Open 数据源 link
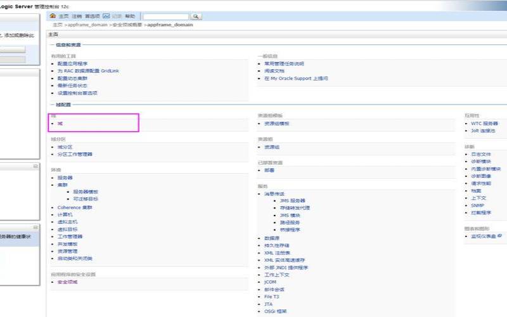Image resolution: width=507 pixels, height=317 pixels. (272, 238)
